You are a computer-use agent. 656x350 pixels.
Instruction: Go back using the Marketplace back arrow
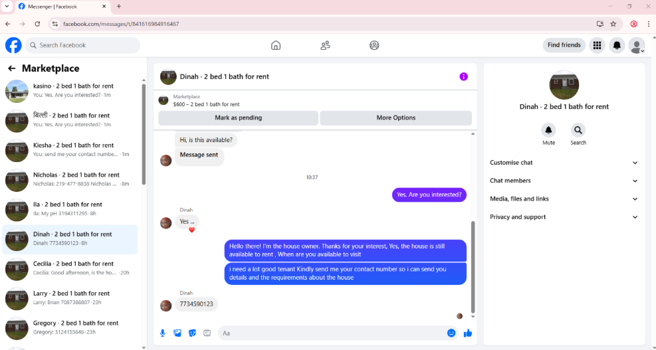[12, 68]
